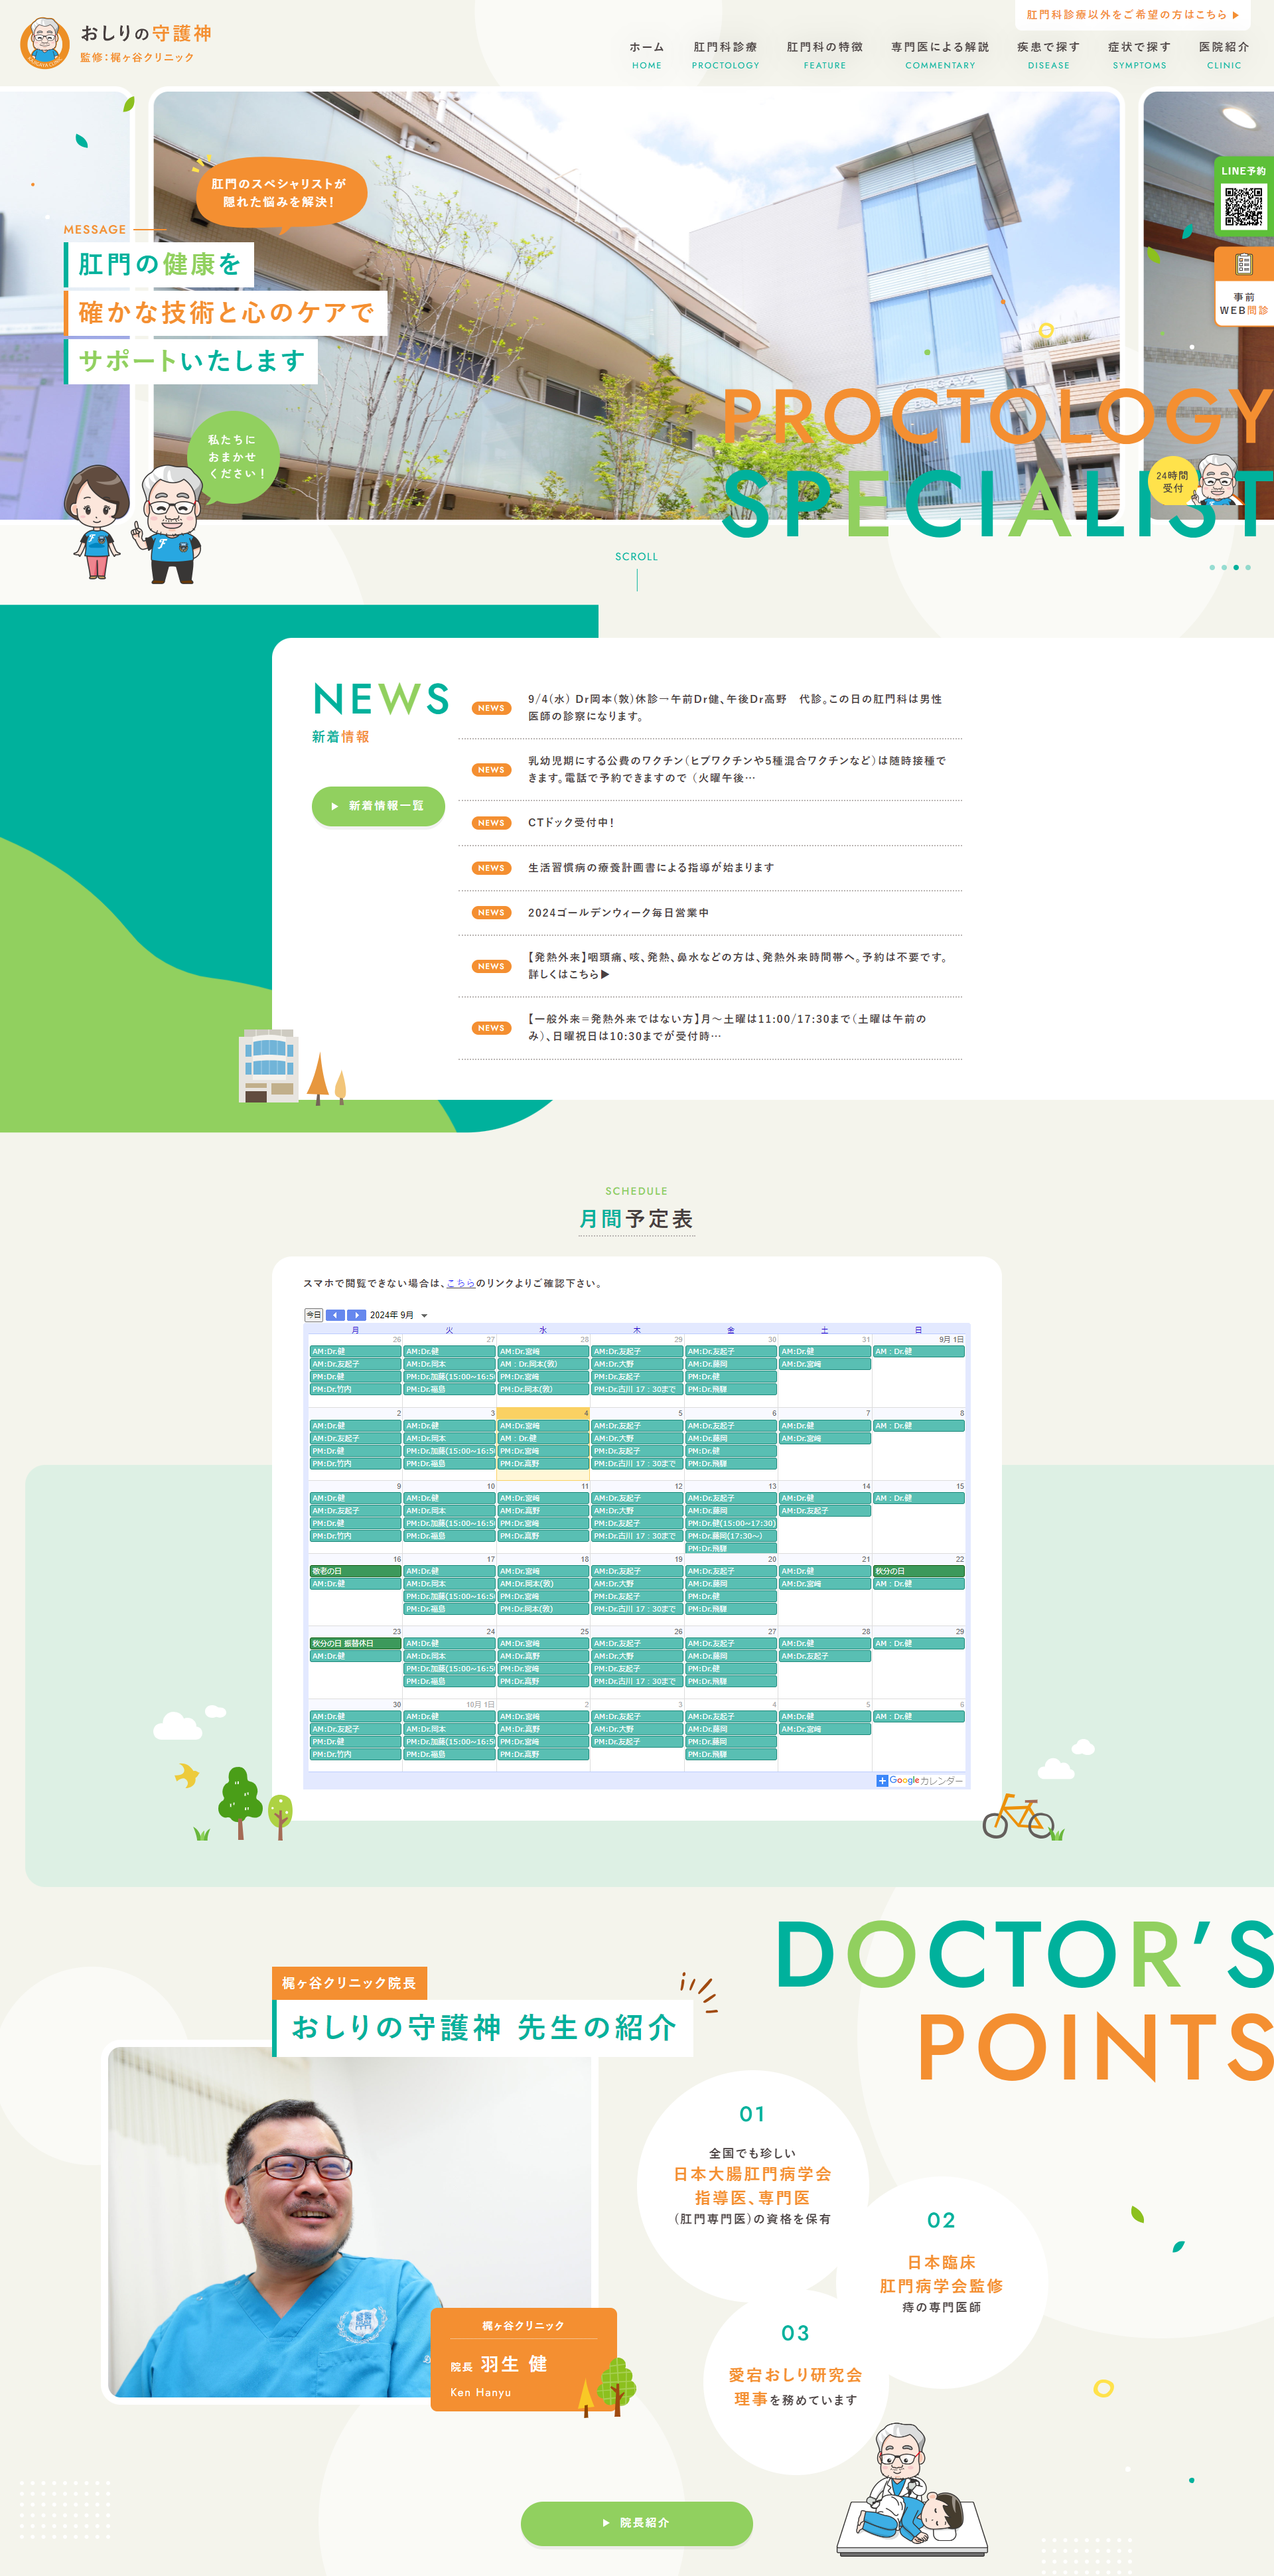
Task: Click the 事前WEB問診 clipboard icon
Action: click(1244, 264)
